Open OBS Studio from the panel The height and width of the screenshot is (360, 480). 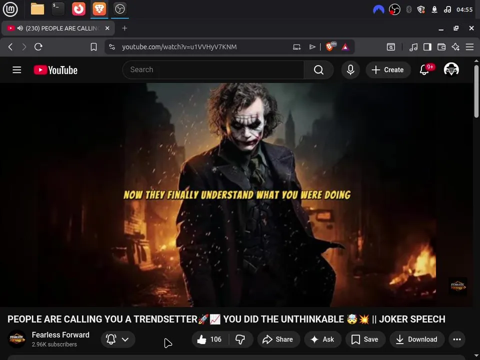point(119,9)
